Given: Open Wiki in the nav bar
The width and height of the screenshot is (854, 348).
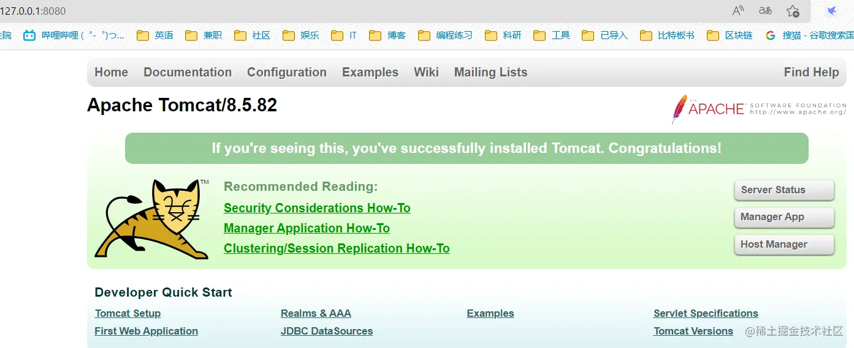Looking at the screenshot, I should (x=426, y=72).
